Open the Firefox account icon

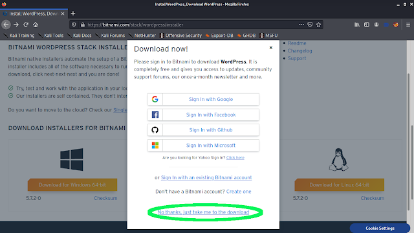(376, 25)
